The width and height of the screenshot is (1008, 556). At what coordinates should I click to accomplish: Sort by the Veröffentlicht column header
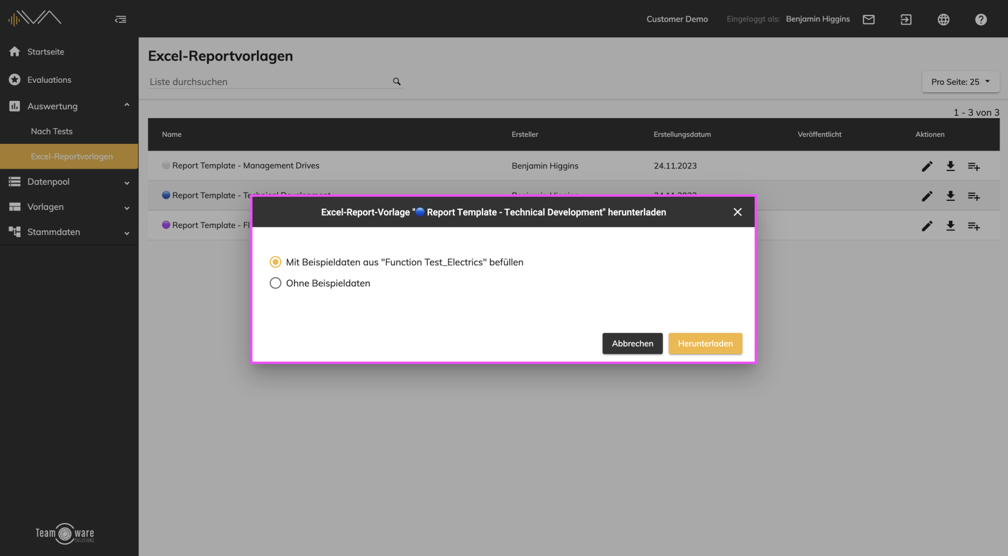pyautogui.click(x=820, y=134)
